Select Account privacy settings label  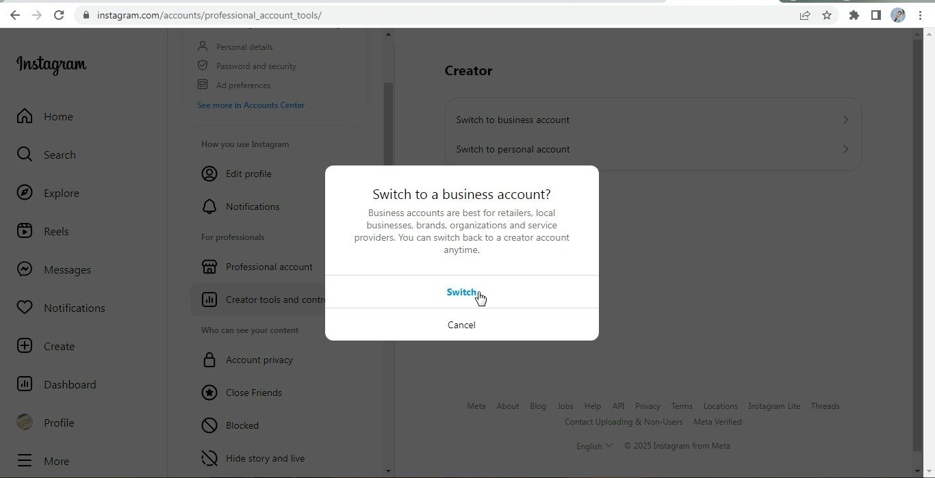(x=259, y=360)
